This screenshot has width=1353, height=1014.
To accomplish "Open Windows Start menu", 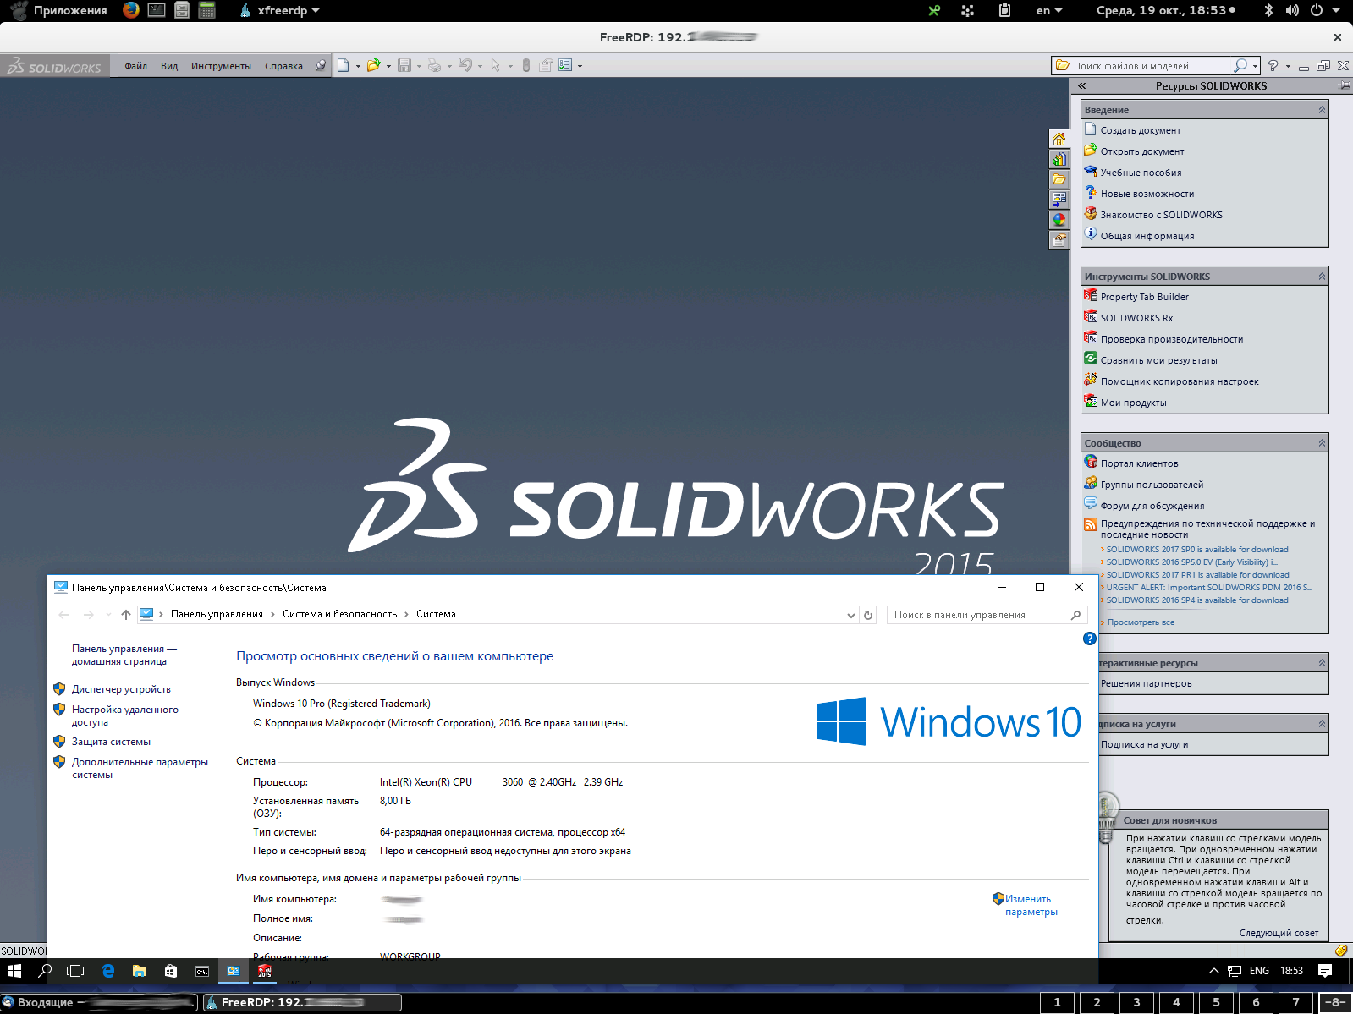I will [14, 971].
